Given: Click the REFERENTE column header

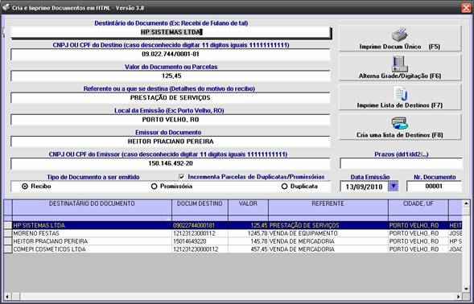Looking at the screenshot, I should (x=328, y=207).
